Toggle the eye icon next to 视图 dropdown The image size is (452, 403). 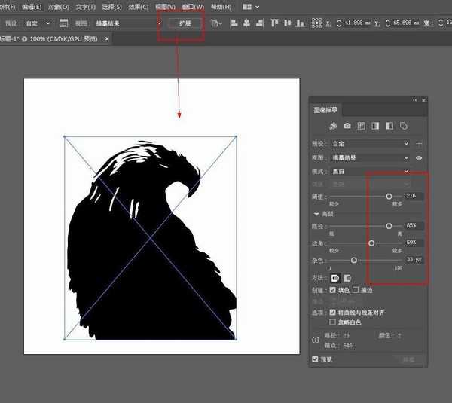(419, 158)
